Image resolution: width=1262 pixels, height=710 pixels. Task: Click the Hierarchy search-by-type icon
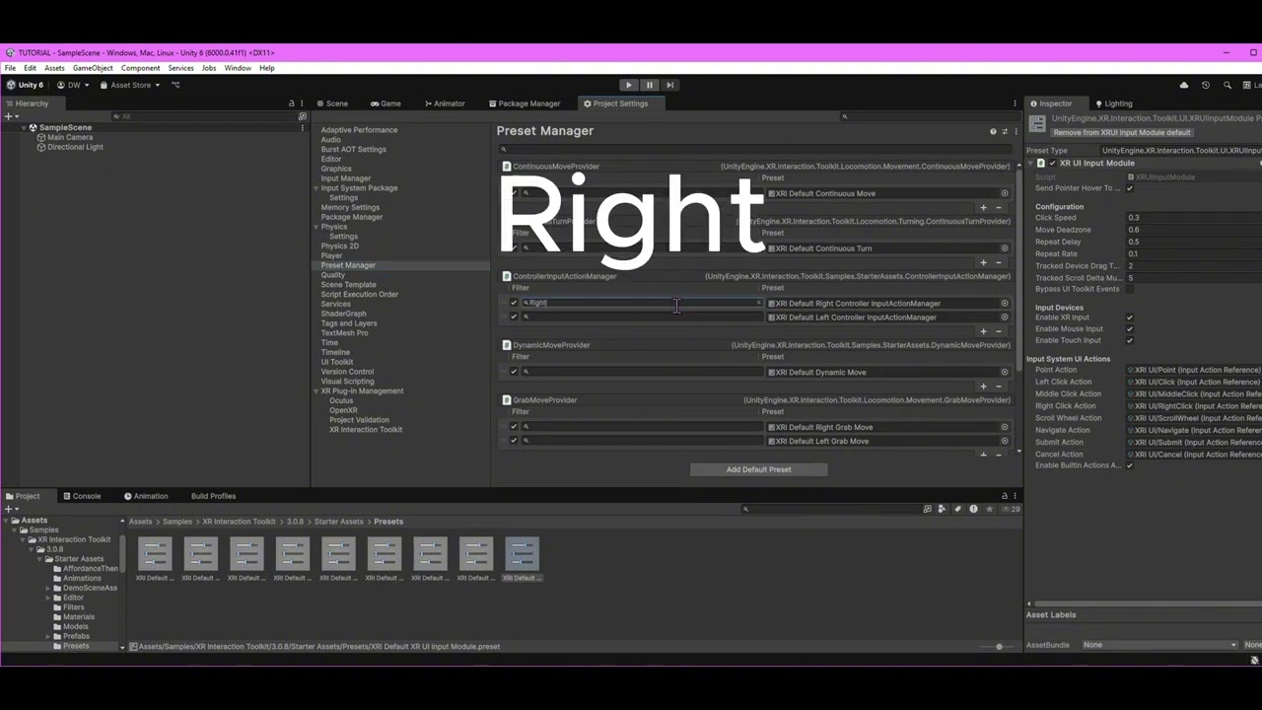tap(303, 116)
